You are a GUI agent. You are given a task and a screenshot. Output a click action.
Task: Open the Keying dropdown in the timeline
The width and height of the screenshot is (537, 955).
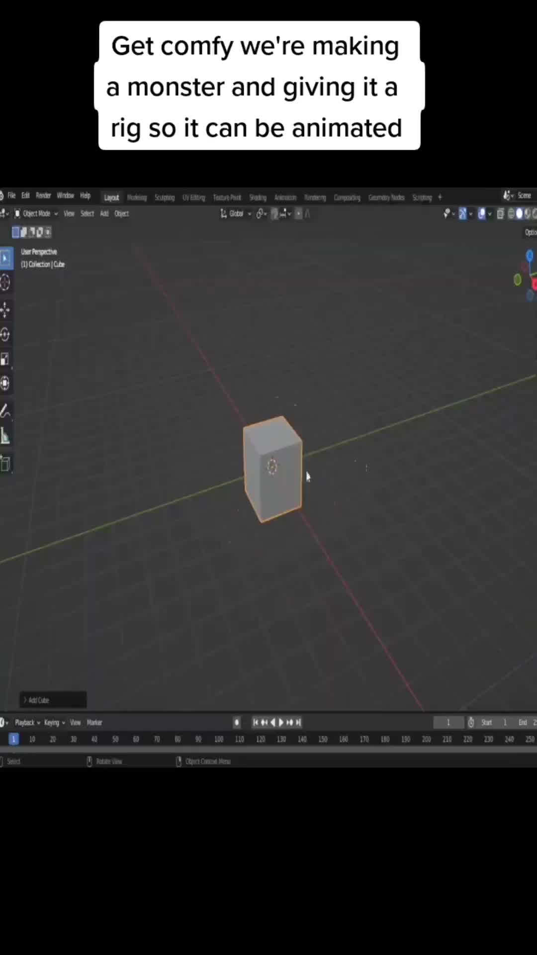[x=54, y=722]
